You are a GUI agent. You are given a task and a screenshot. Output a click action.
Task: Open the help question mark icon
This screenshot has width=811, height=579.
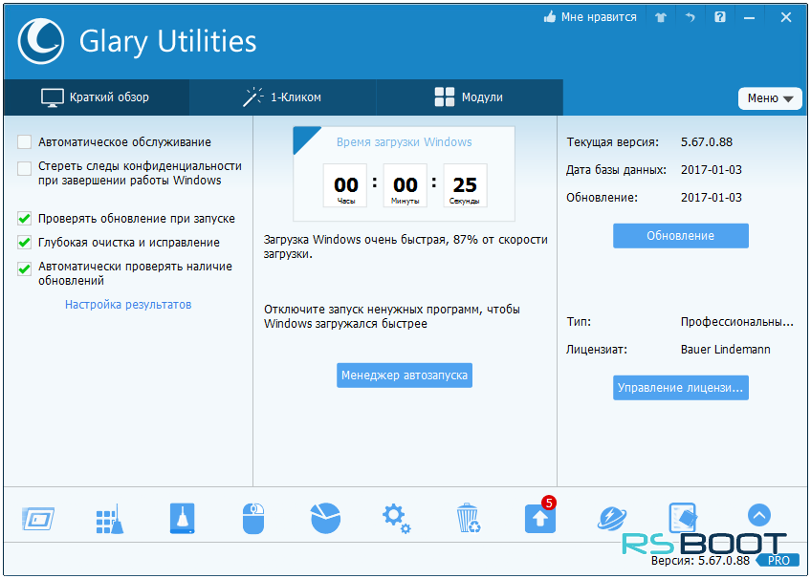(720, 17)
